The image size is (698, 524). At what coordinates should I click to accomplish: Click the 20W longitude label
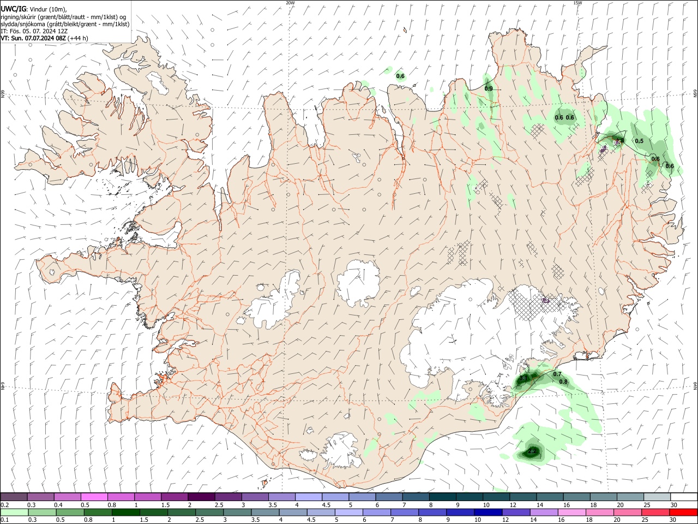tap(290, 3)
